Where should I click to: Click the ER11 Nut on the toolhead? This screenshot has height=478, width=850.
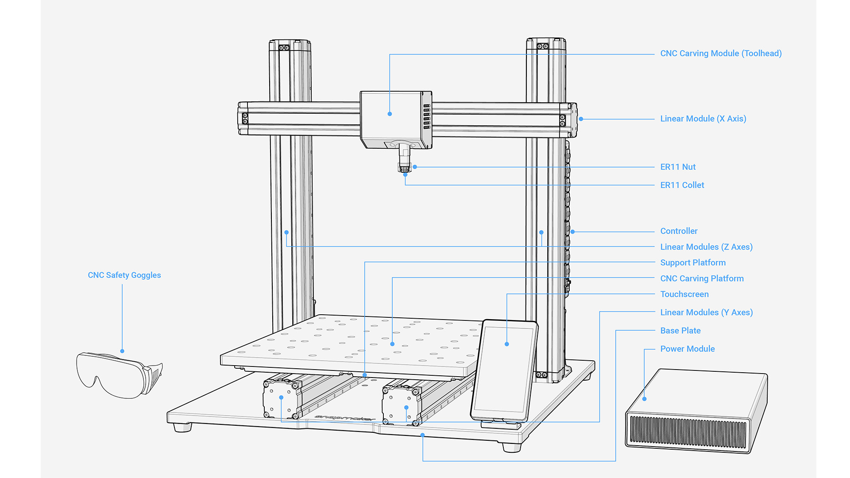pos(405,167)
